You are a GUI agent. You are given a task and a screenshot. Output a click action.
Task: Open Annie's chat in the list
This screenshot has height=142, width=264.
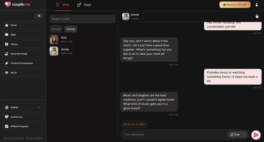[82, 51]
